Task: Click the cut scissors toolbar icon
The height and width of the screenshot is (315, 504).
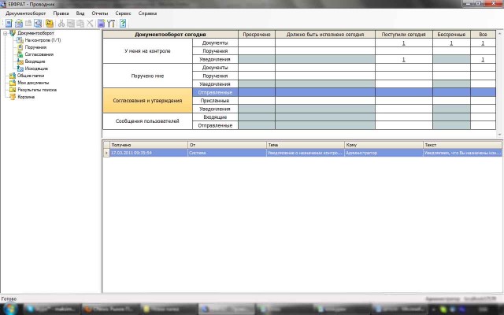Action: 60,24
